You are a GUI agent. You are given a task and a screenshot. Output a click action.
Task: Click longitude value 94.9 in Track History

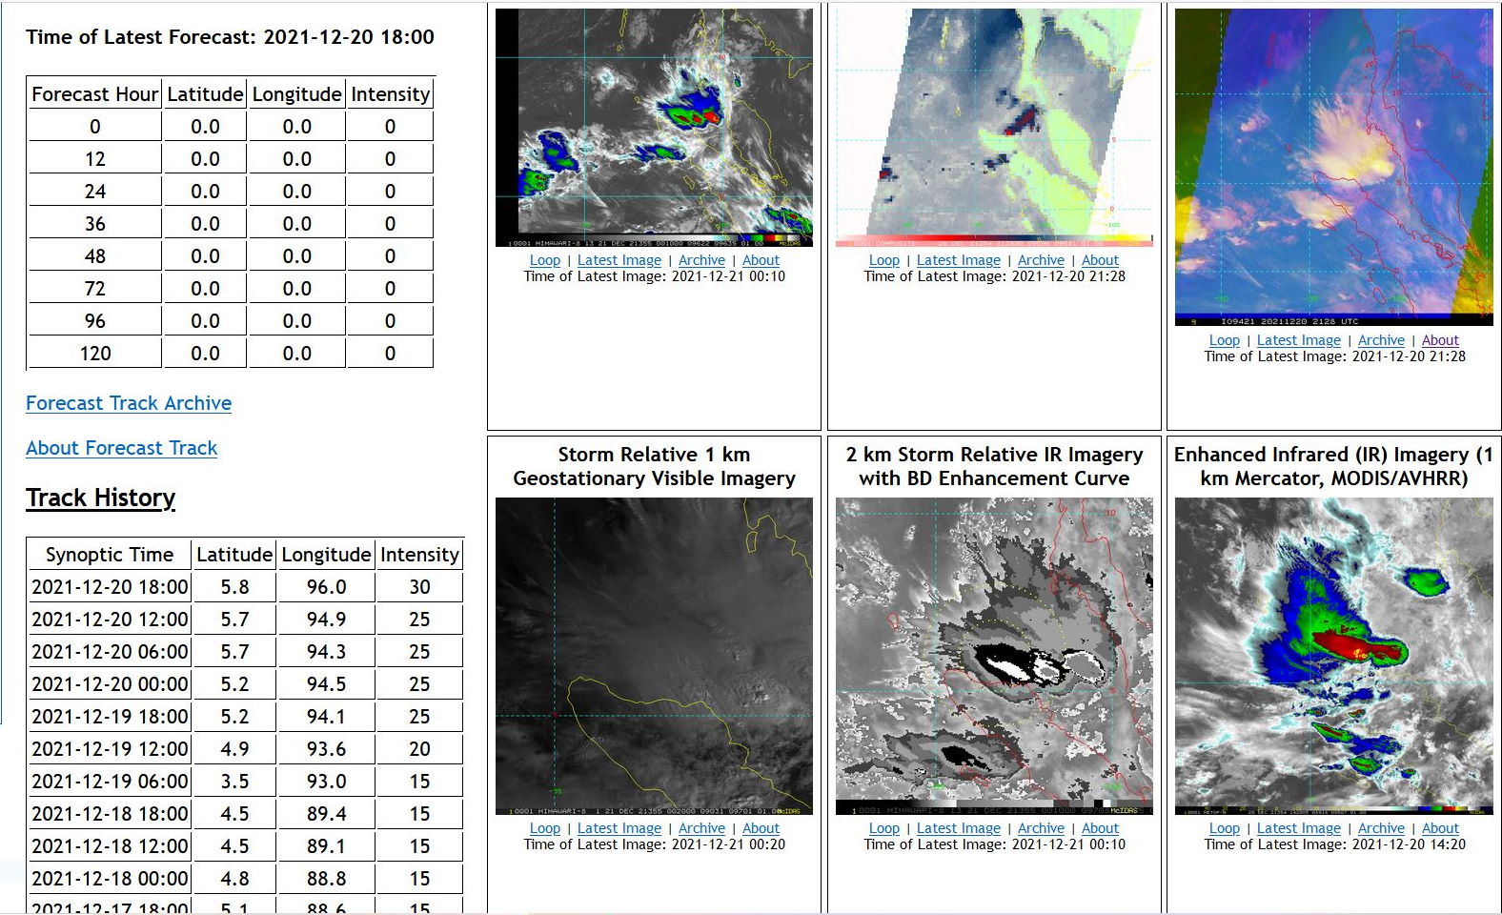pyautogui.click(x=326, y=620)
